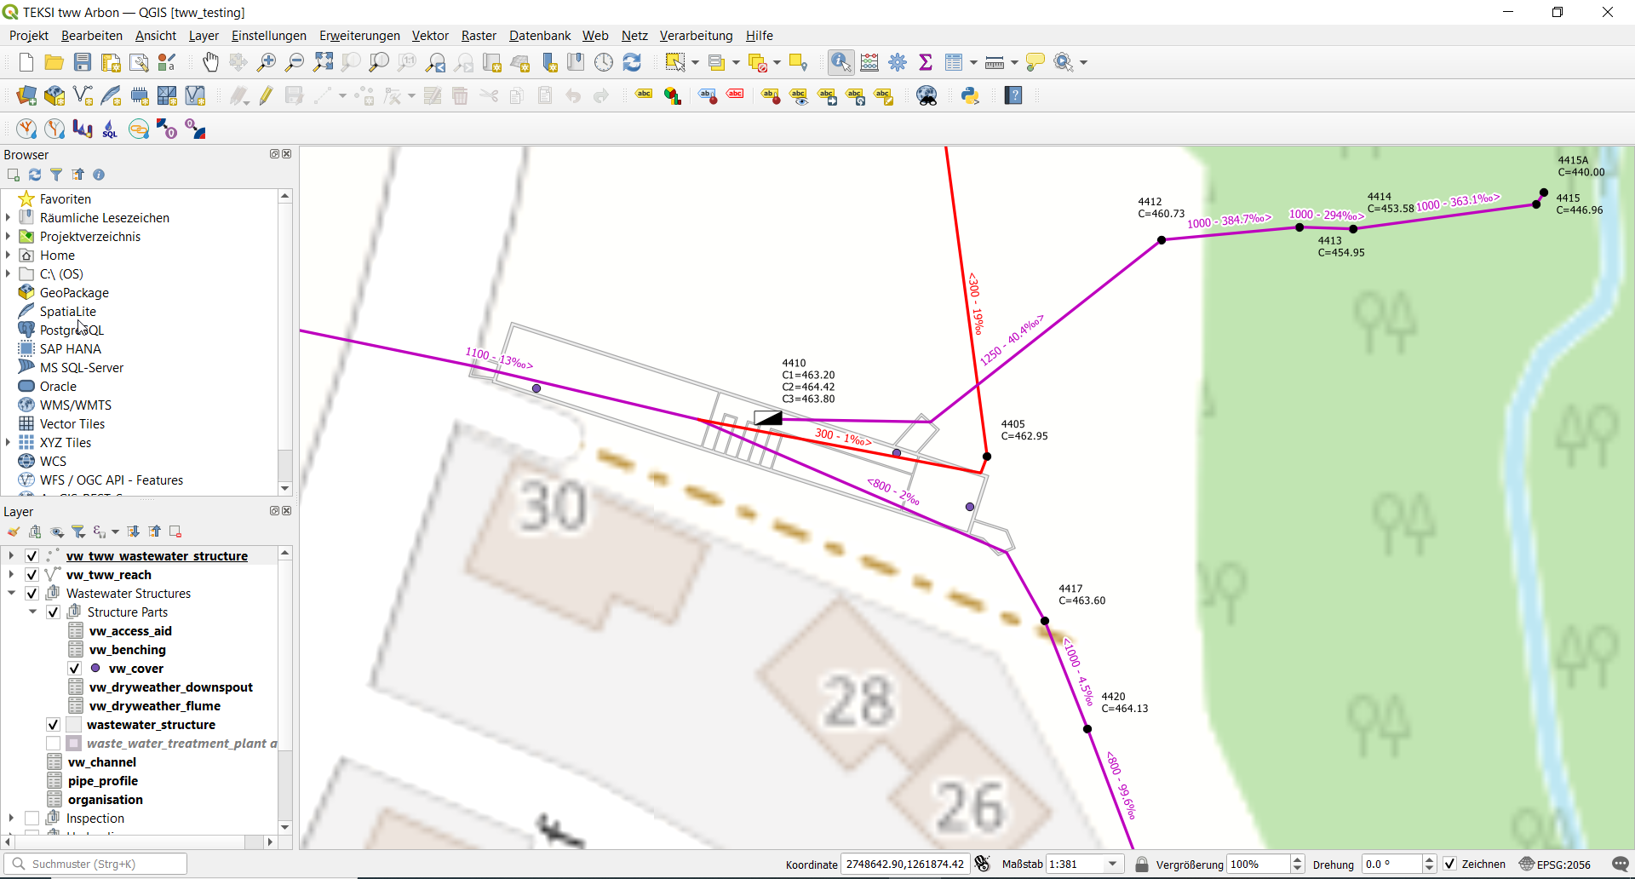This screenshot has width=1635, height=879.
Task: Toggle editing with the pencil icon
Action: (x=267, y=95)
